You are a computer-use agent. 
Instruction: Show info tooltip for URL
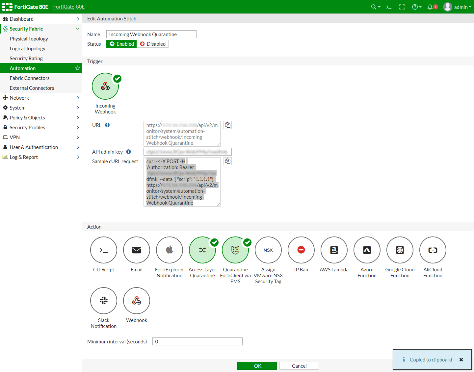[x=107, y=125]
